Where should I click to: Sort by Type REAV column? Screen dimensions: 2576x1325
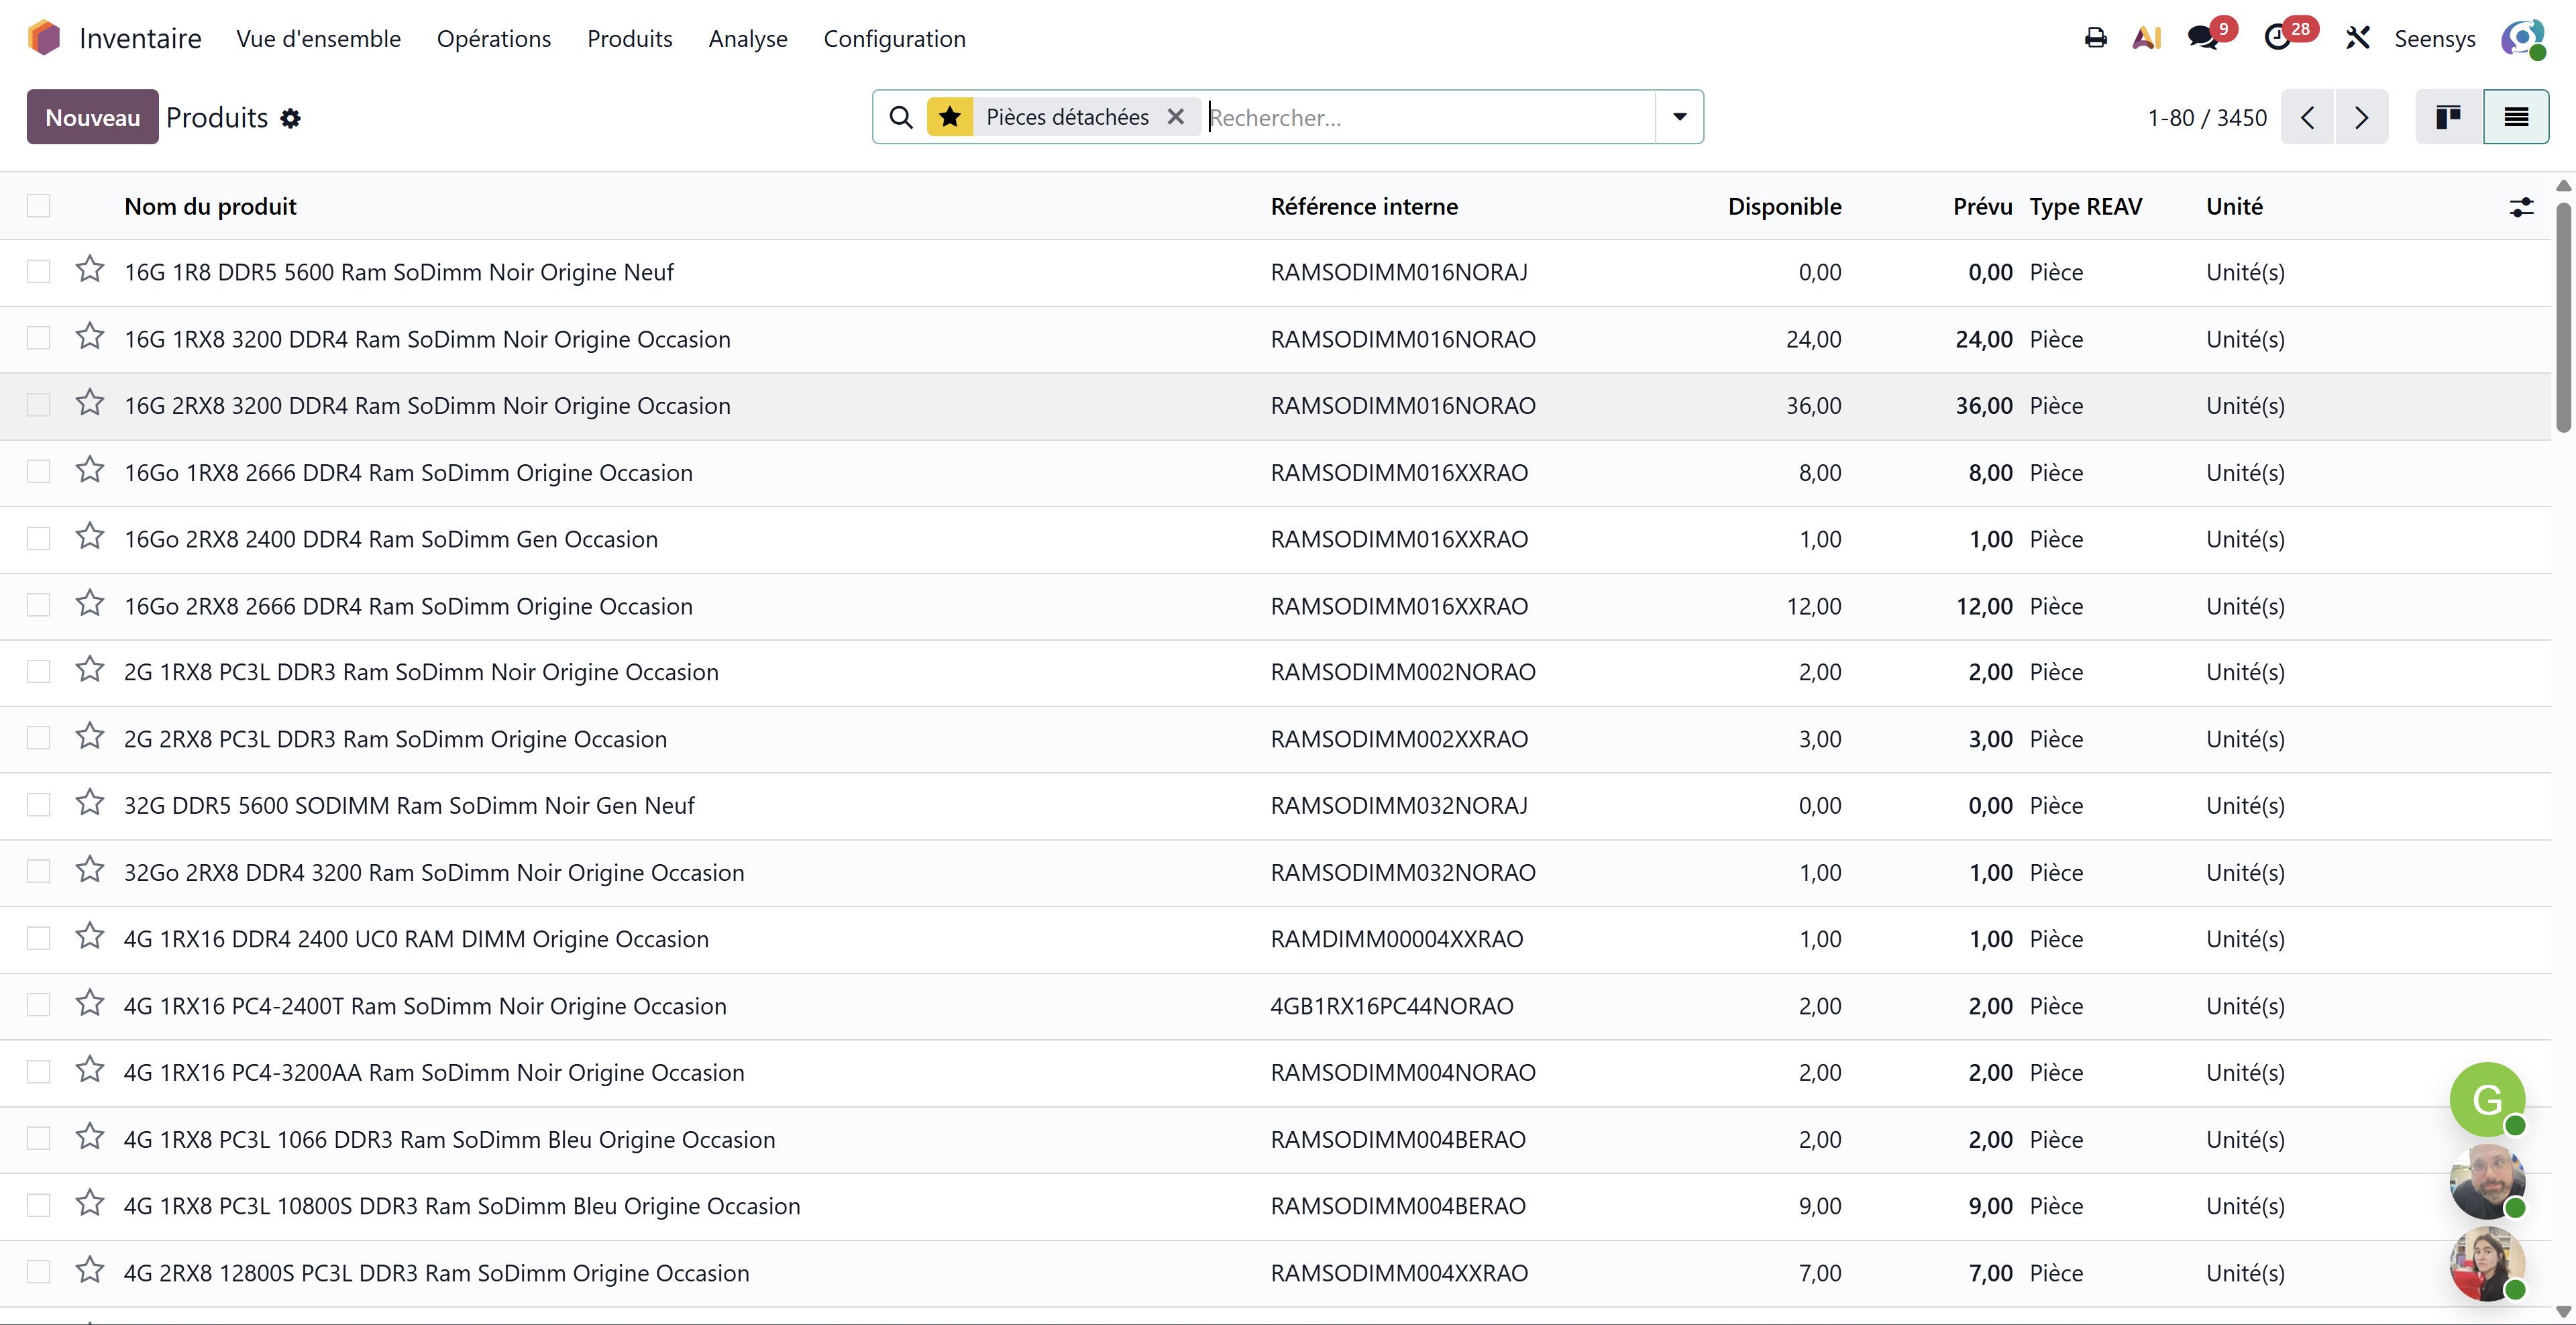click(2086, 206)
